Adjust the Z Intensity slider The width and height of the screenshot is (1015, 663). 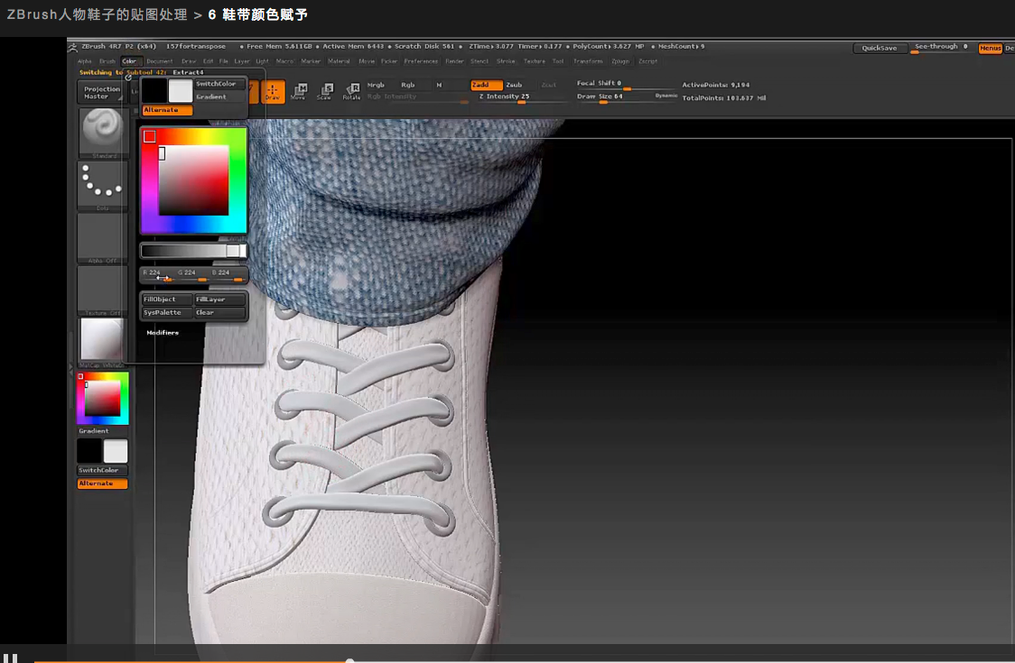tap(521, 97)
